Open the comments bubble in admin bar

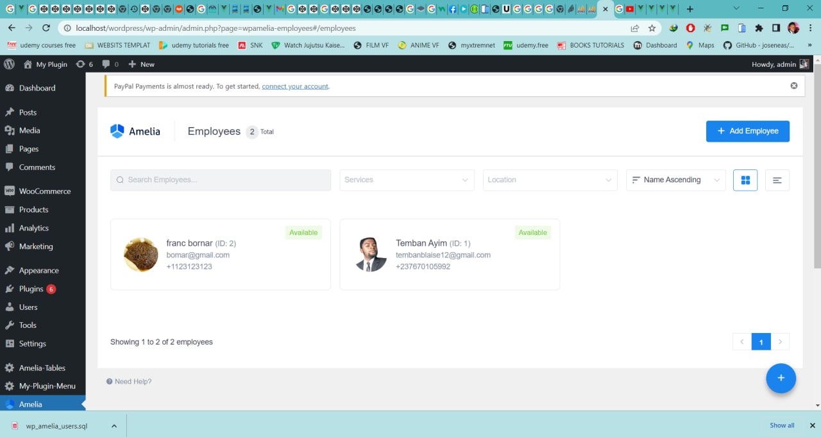click(x=110, y=64)
